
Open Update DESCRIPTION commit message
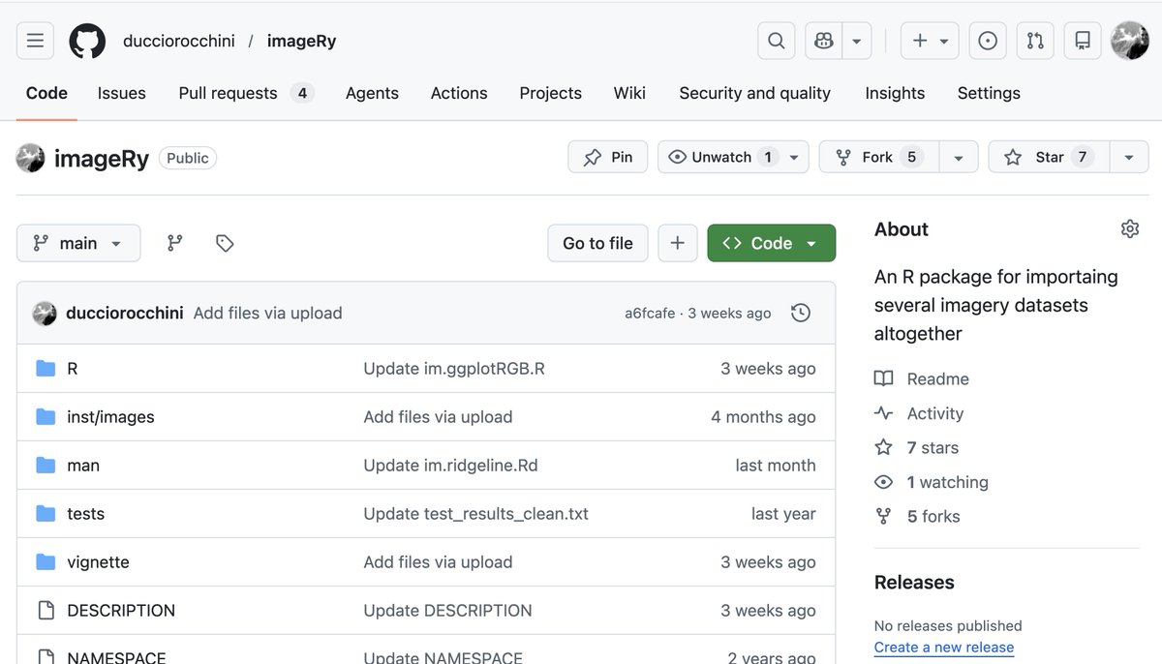click(x=447, y=611)
